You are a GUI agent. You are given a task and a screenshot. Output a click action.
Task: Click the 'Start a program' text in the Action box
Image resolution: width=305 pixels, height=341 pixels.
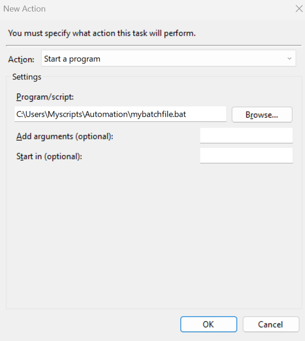[x=72, y=59]
